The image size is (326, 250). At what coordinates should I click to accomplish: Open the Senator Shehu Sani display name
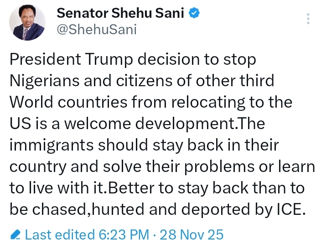point(120,13)
